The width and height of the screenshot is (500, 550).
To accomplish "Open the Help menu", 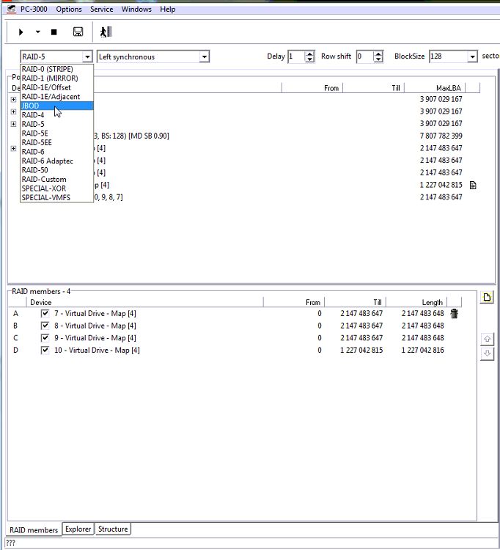I will pyautogui.click(x=167, y=9).
